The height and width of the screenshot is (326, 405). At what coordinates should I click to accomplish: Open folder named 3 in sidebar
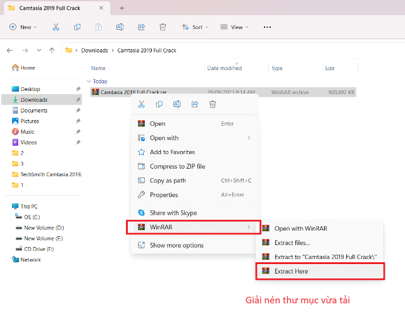[18, 164]
